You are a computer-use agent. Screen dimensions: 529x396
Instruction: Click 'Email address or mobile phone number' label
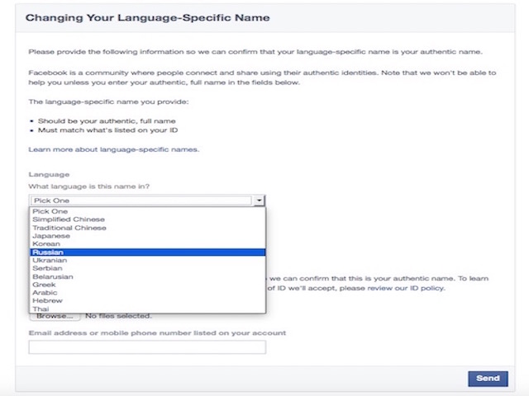click(157, 333)
